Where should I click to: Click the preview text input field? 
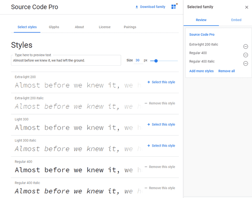pyautogui.click(x=65, y=61)
